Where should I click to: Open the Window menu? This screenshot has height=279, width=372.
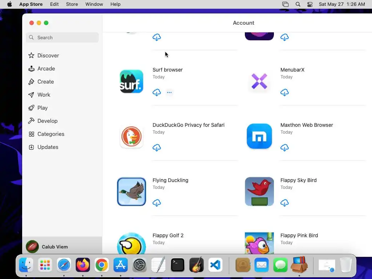[x=94, y=4]
